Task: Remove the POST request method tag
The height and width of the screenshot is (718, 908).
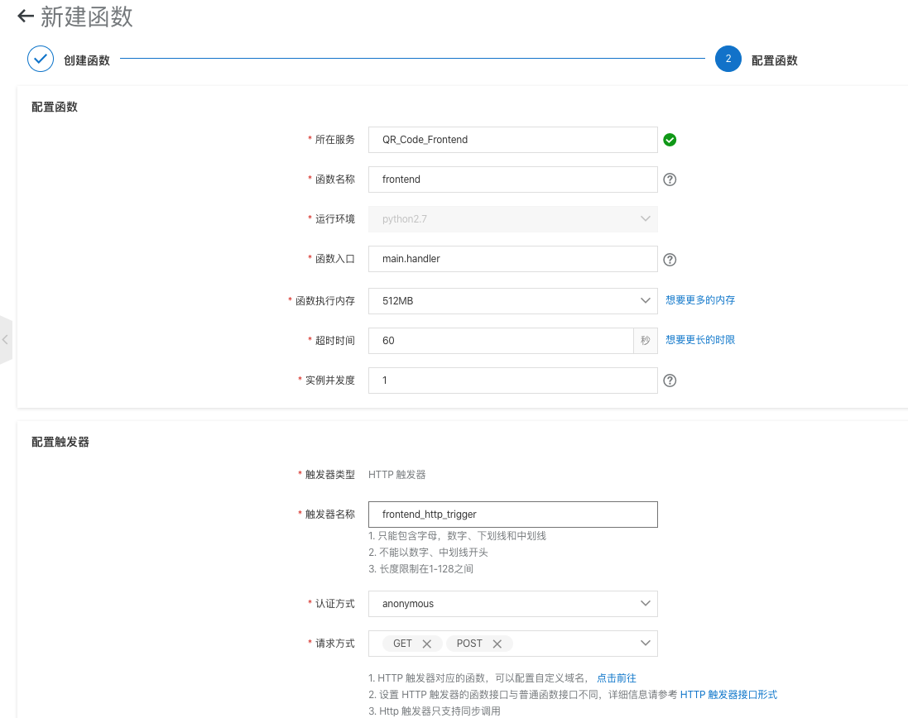Action: tap(497, 644)
